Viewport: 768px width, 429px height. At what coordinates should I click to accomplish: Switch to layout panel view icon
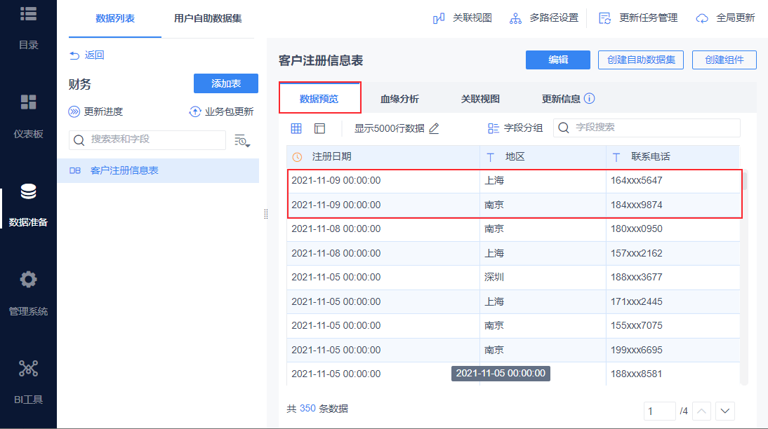[320, 128]
